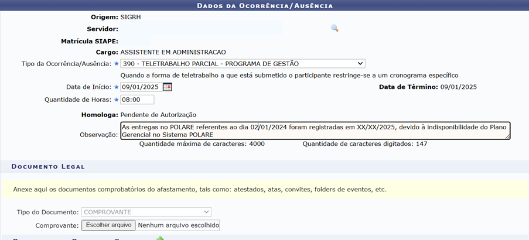
Task: Click the yellow attachment instructions notice
Action: tap(264, 190)
